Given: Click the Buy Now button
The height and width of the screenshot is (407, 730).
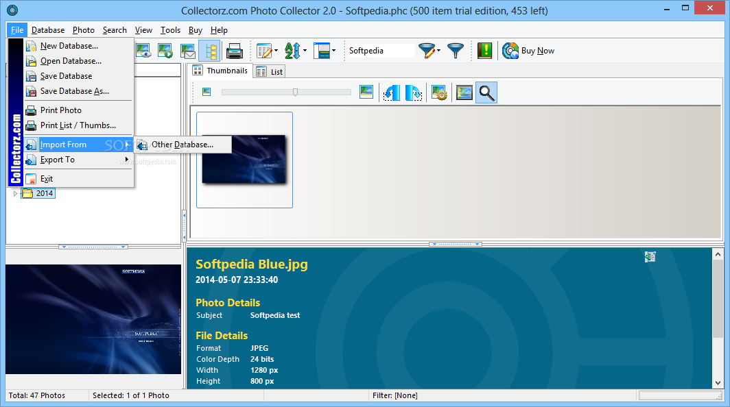Looking at the screenshot, I should click(528, 51).
